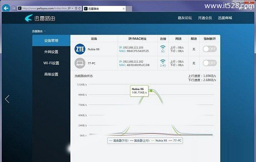Click IP 192.168.111.102 text
This screenshot has width=256, height=162.
pyautogui.click(x=131, y=61)
